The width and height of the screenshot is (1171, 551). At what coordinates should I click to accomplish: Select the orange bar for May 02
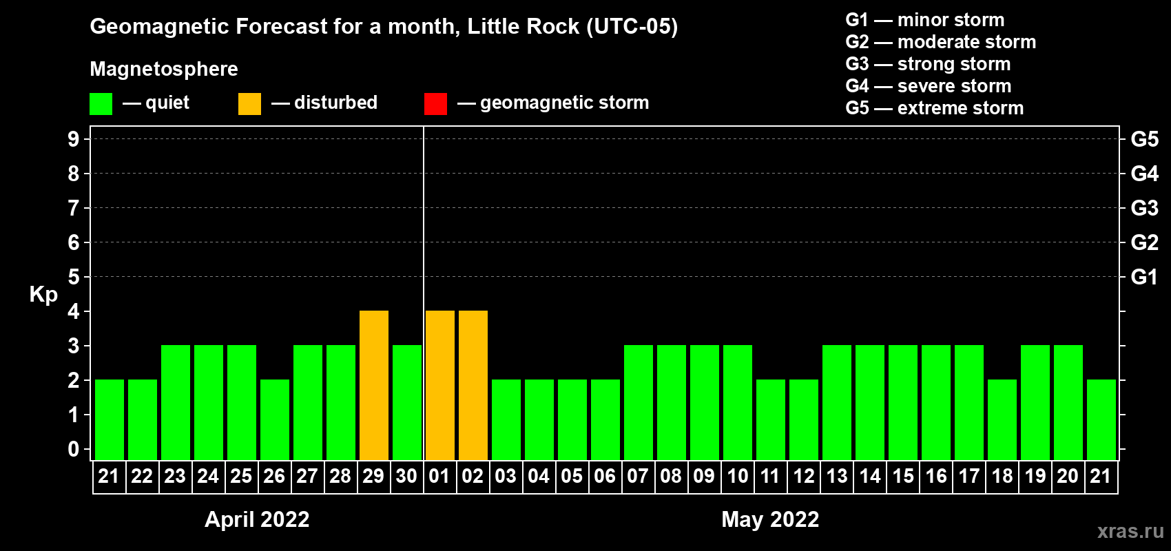tap(473, 385)
